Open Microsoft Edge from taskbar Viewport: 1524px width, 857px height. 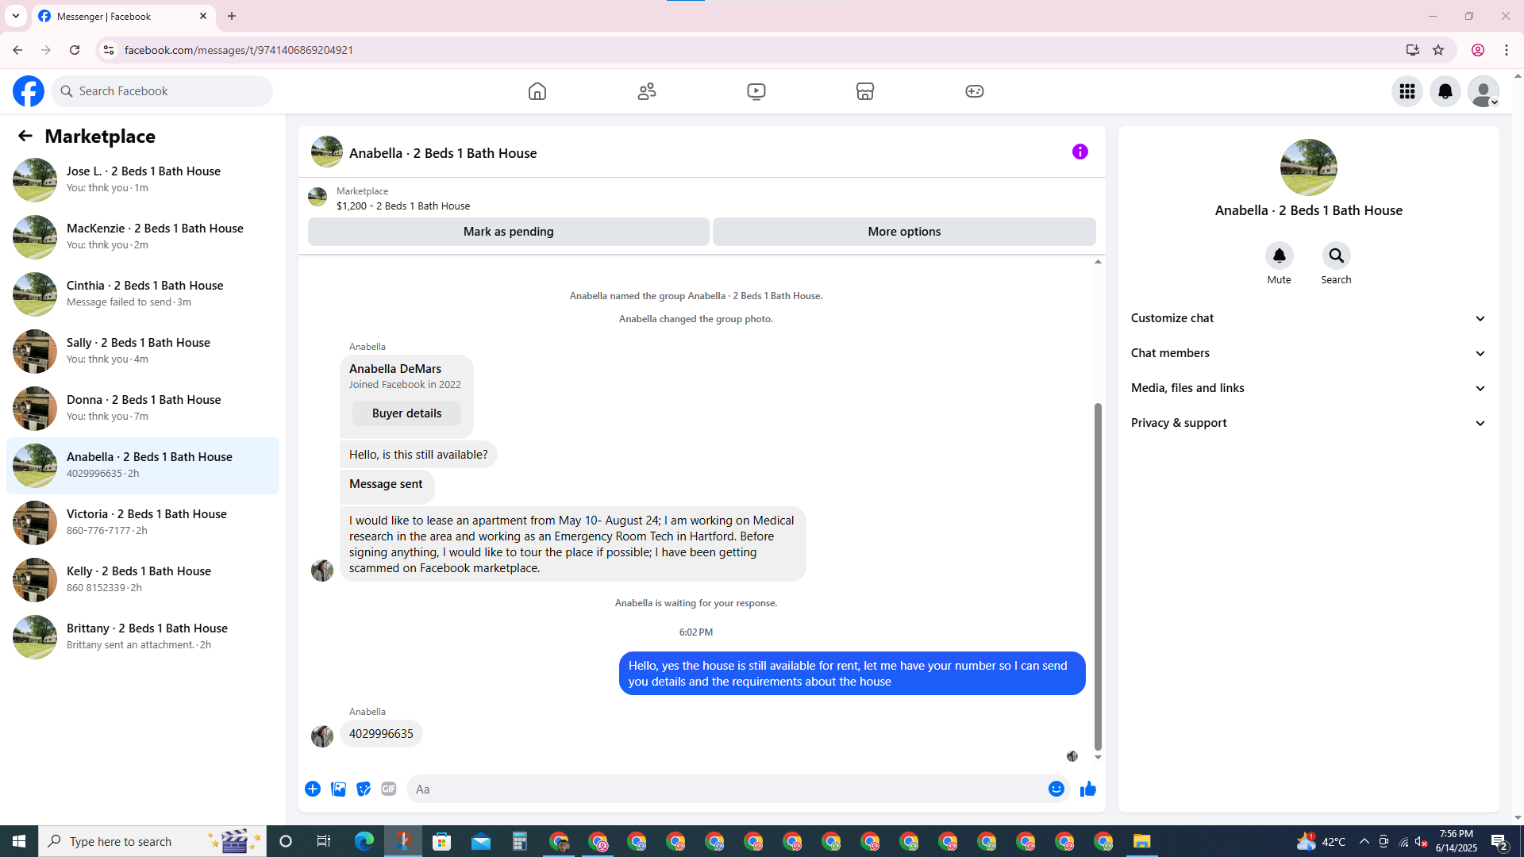coord(364,841)
